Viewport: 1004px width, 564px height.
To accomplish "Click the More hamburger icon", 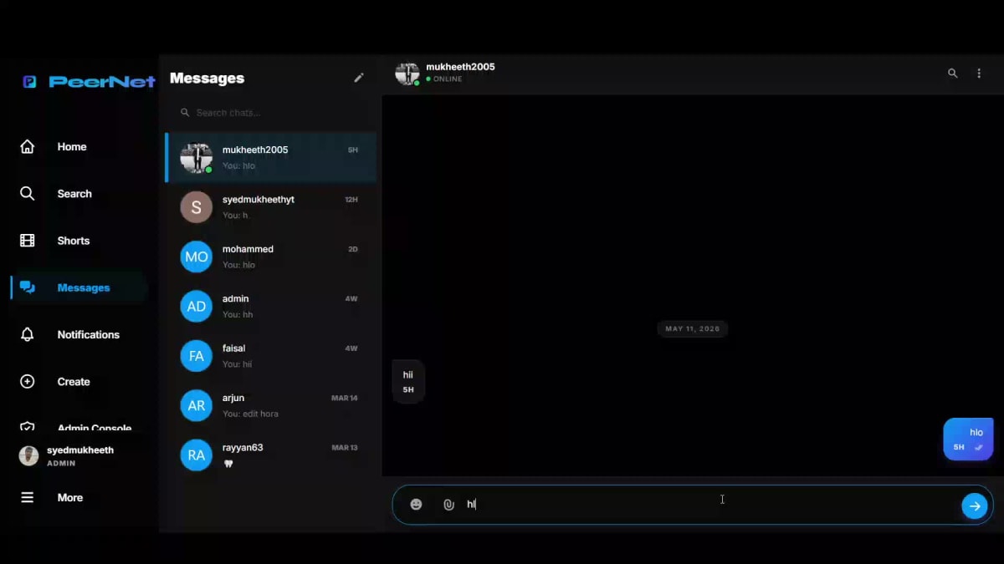I will click(x=28, y=497).
